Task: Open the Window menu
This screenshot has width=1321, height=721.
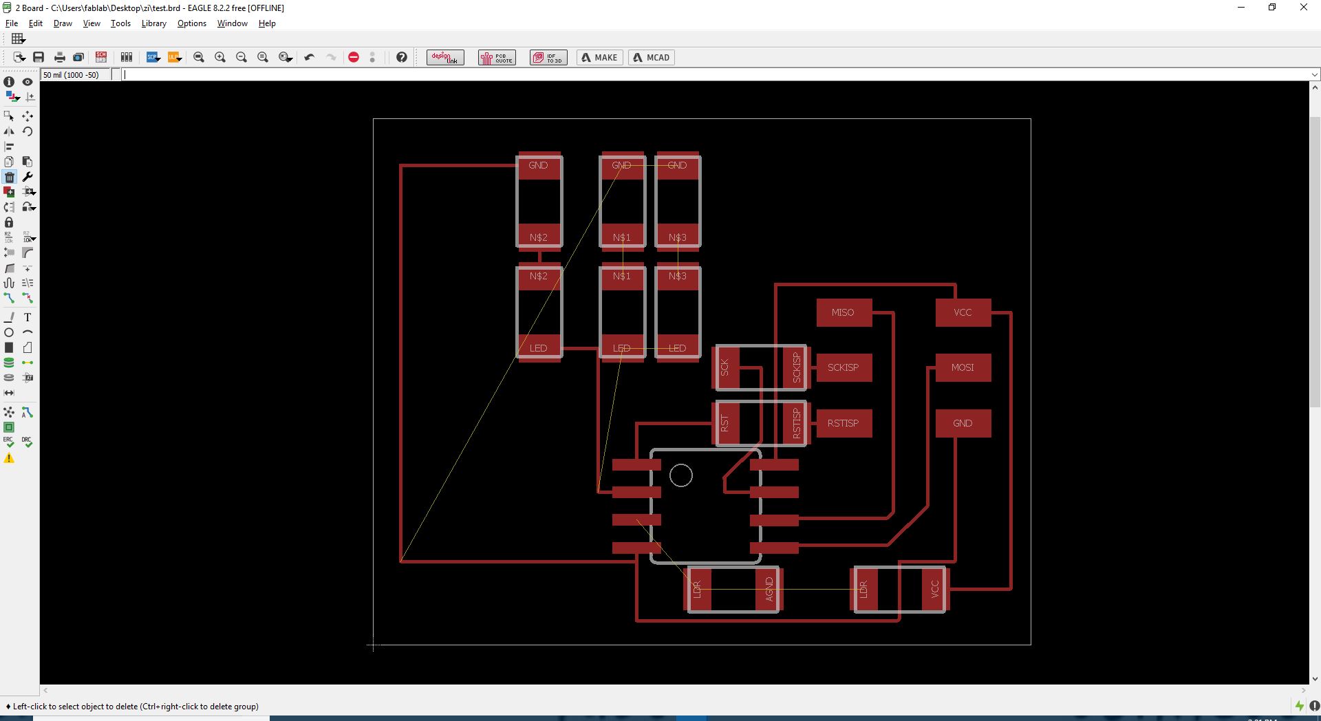Action: click(233, 23)
